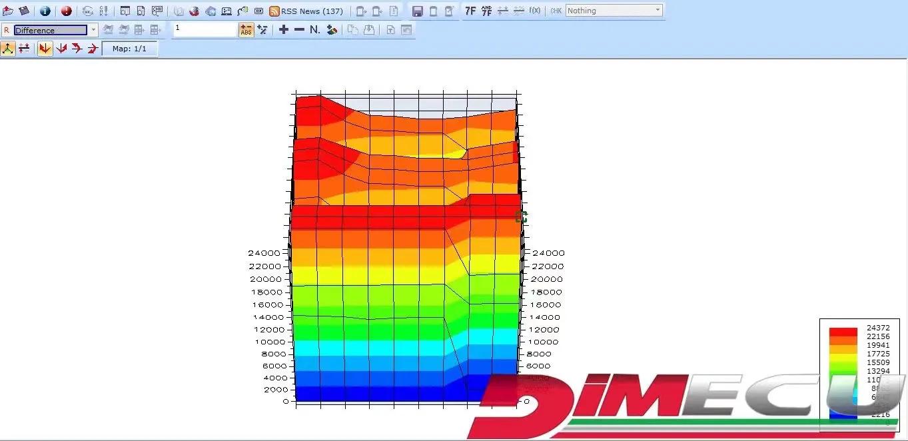Click the 7F hex value icon

(470, 11)
